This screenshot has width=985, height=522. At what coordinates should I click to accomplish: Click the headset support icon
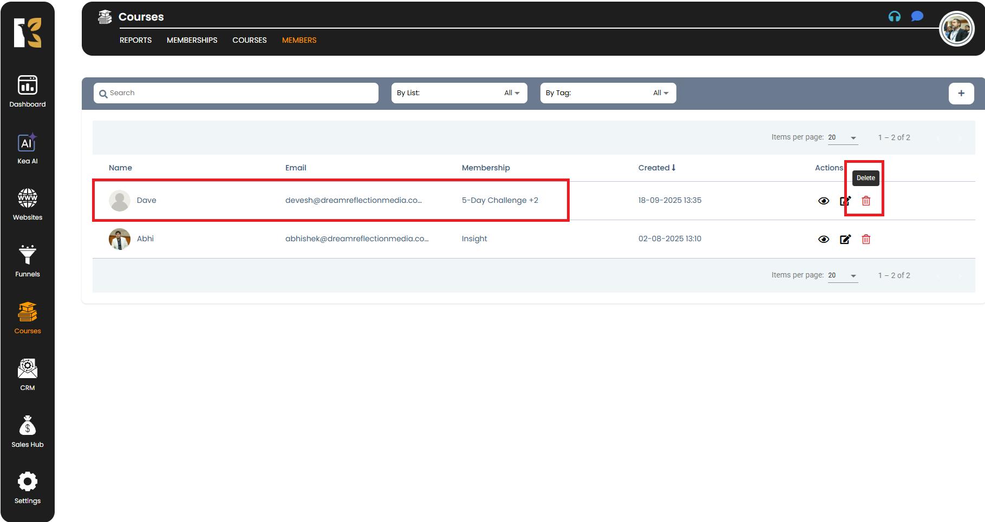[894, 17]
